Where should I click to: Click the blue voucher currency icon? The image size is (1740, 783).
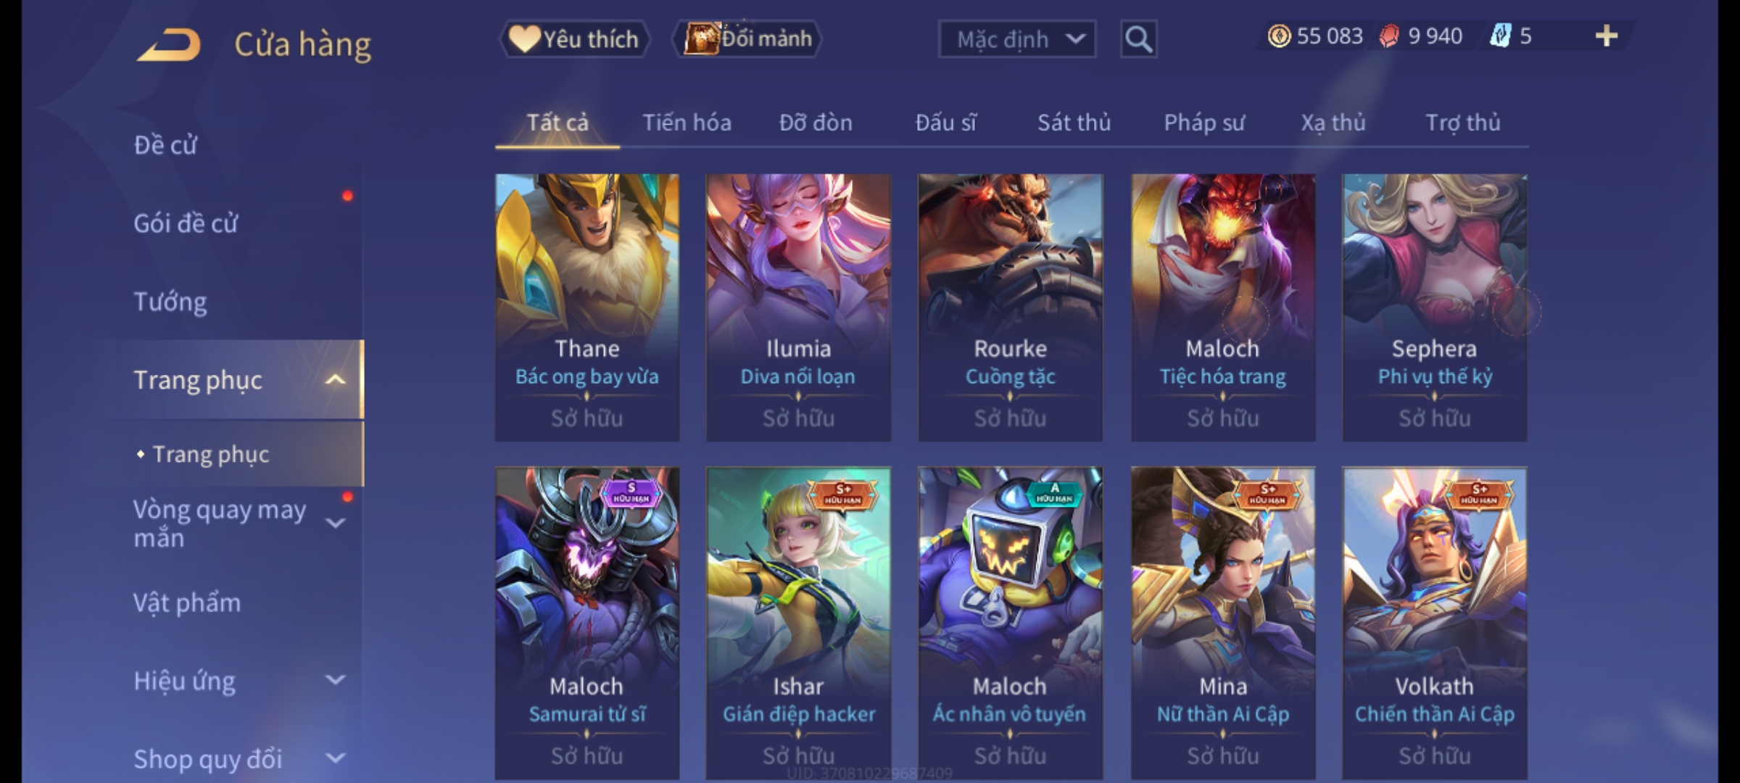click(x=1500, y=36)
